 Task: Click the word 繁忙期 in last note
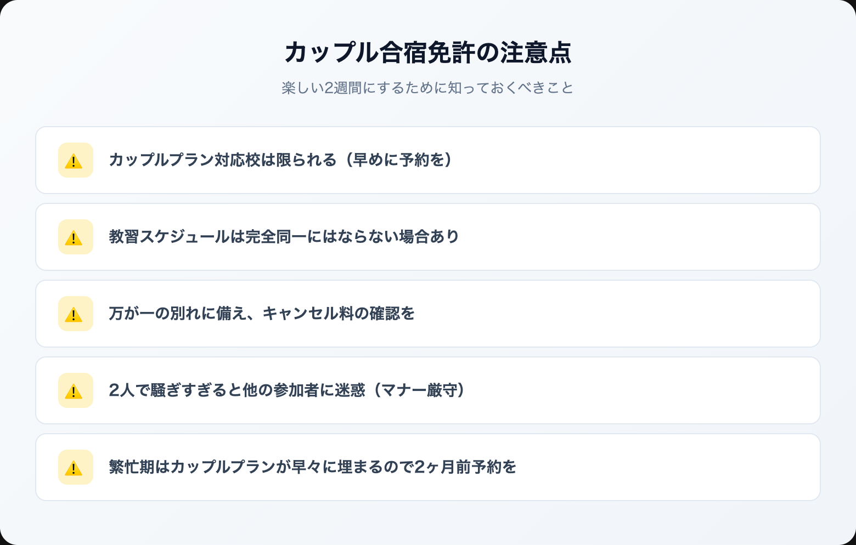132,467
